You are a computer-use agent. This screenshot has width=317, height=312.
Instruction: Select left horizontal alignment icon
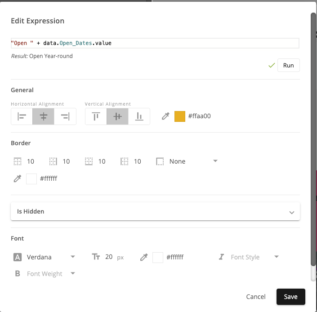(22, 116)
